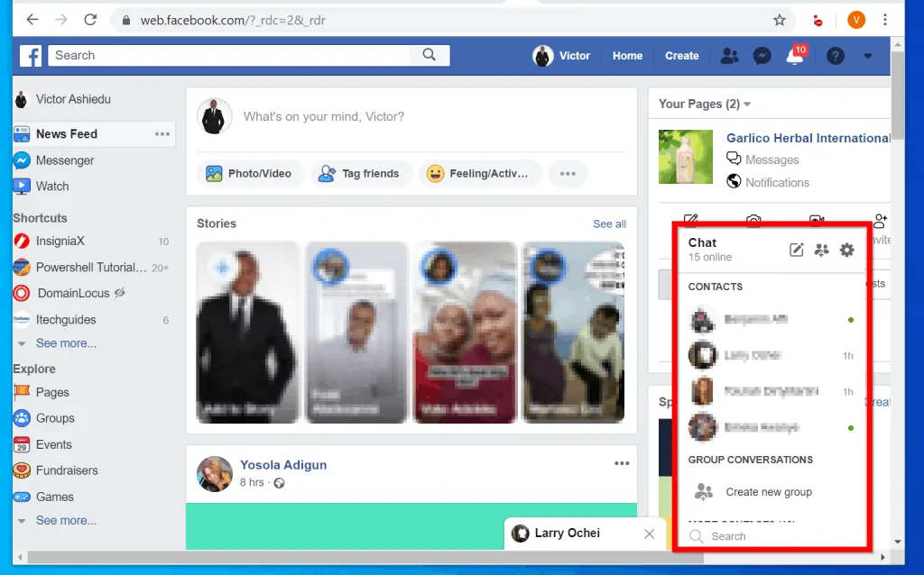The height and width of the screenshot is (575, 924).
Task: Click the Friend Requests icon in the navbar
Action: (729, 55)
